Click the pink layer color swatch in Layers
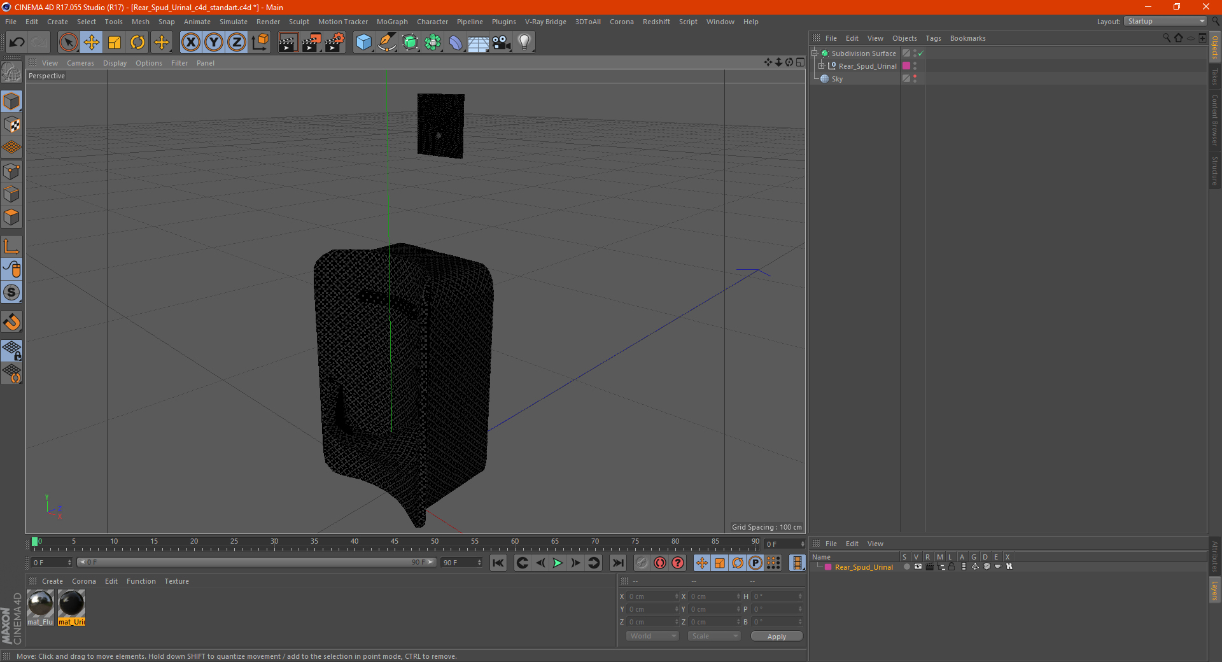 click(827, 567)
